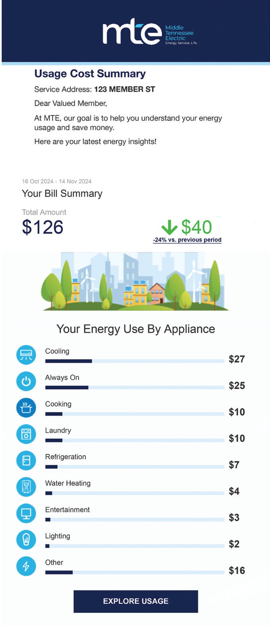Click the Always On usage bar
This screenshot has height=626, width=270.
134,388
